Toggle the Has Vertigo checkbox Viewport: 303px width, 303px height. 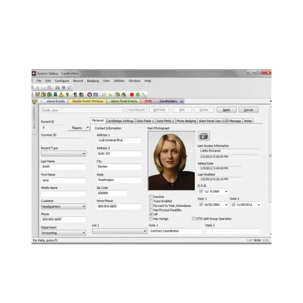[x=151, y=219]
